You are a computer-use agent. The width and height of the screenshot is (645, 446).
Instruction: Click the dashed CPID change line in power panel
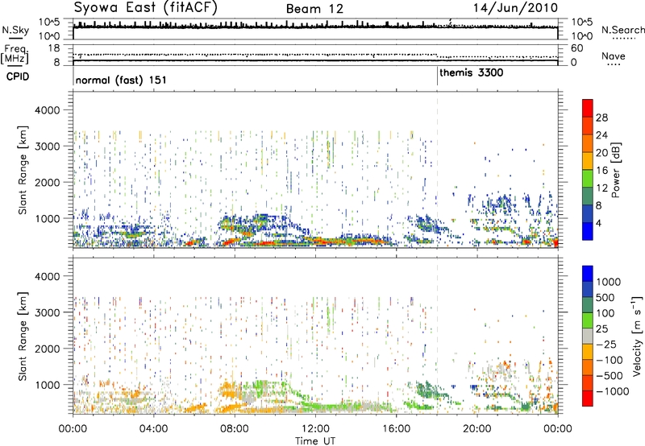click(x=437, y=169)
